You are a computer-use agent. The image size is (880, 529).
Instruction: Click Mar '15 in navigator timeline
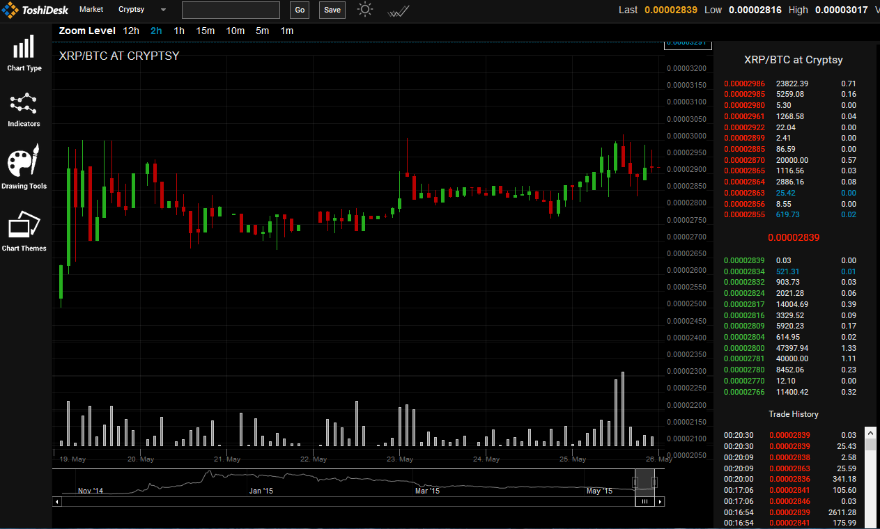(x=427, y=491)
